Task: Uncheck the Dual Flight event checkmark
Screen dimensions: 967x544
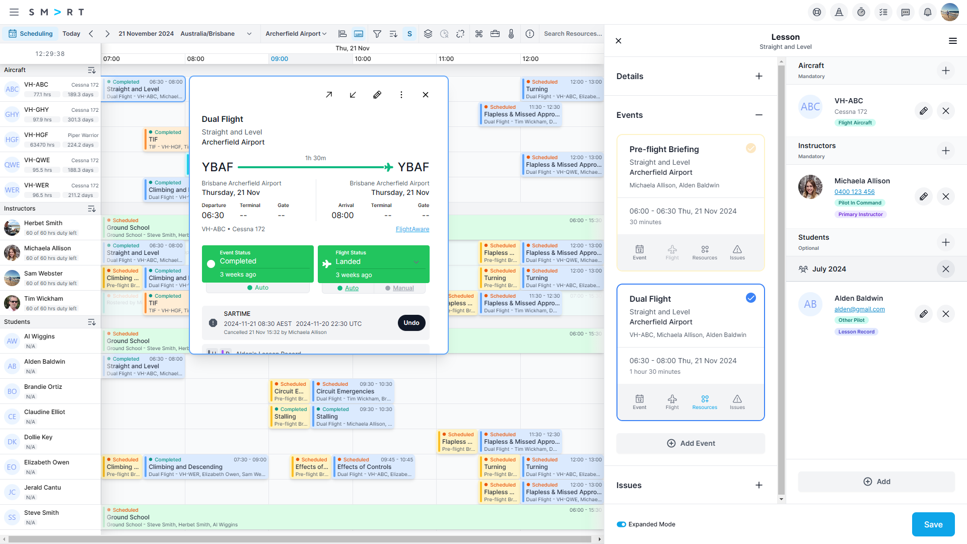Action: click(750, 298)
